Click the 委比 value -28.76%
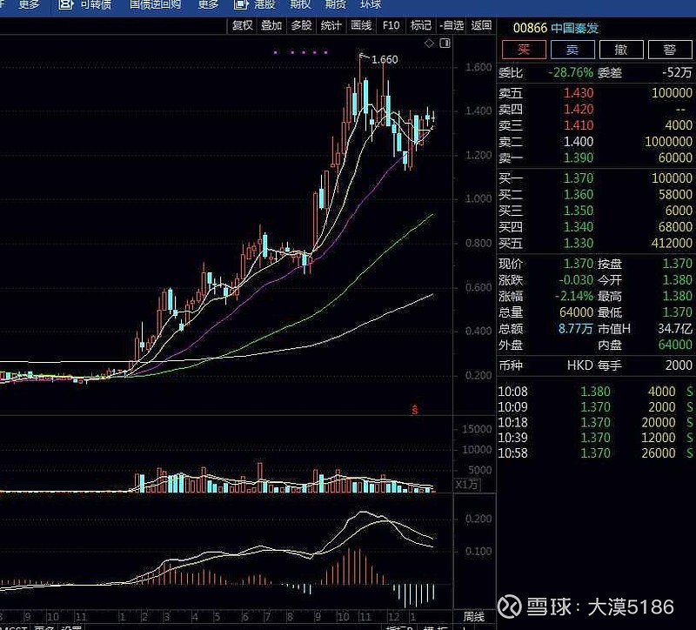Viewport: 696px width, 630px height. coord(571,73)
